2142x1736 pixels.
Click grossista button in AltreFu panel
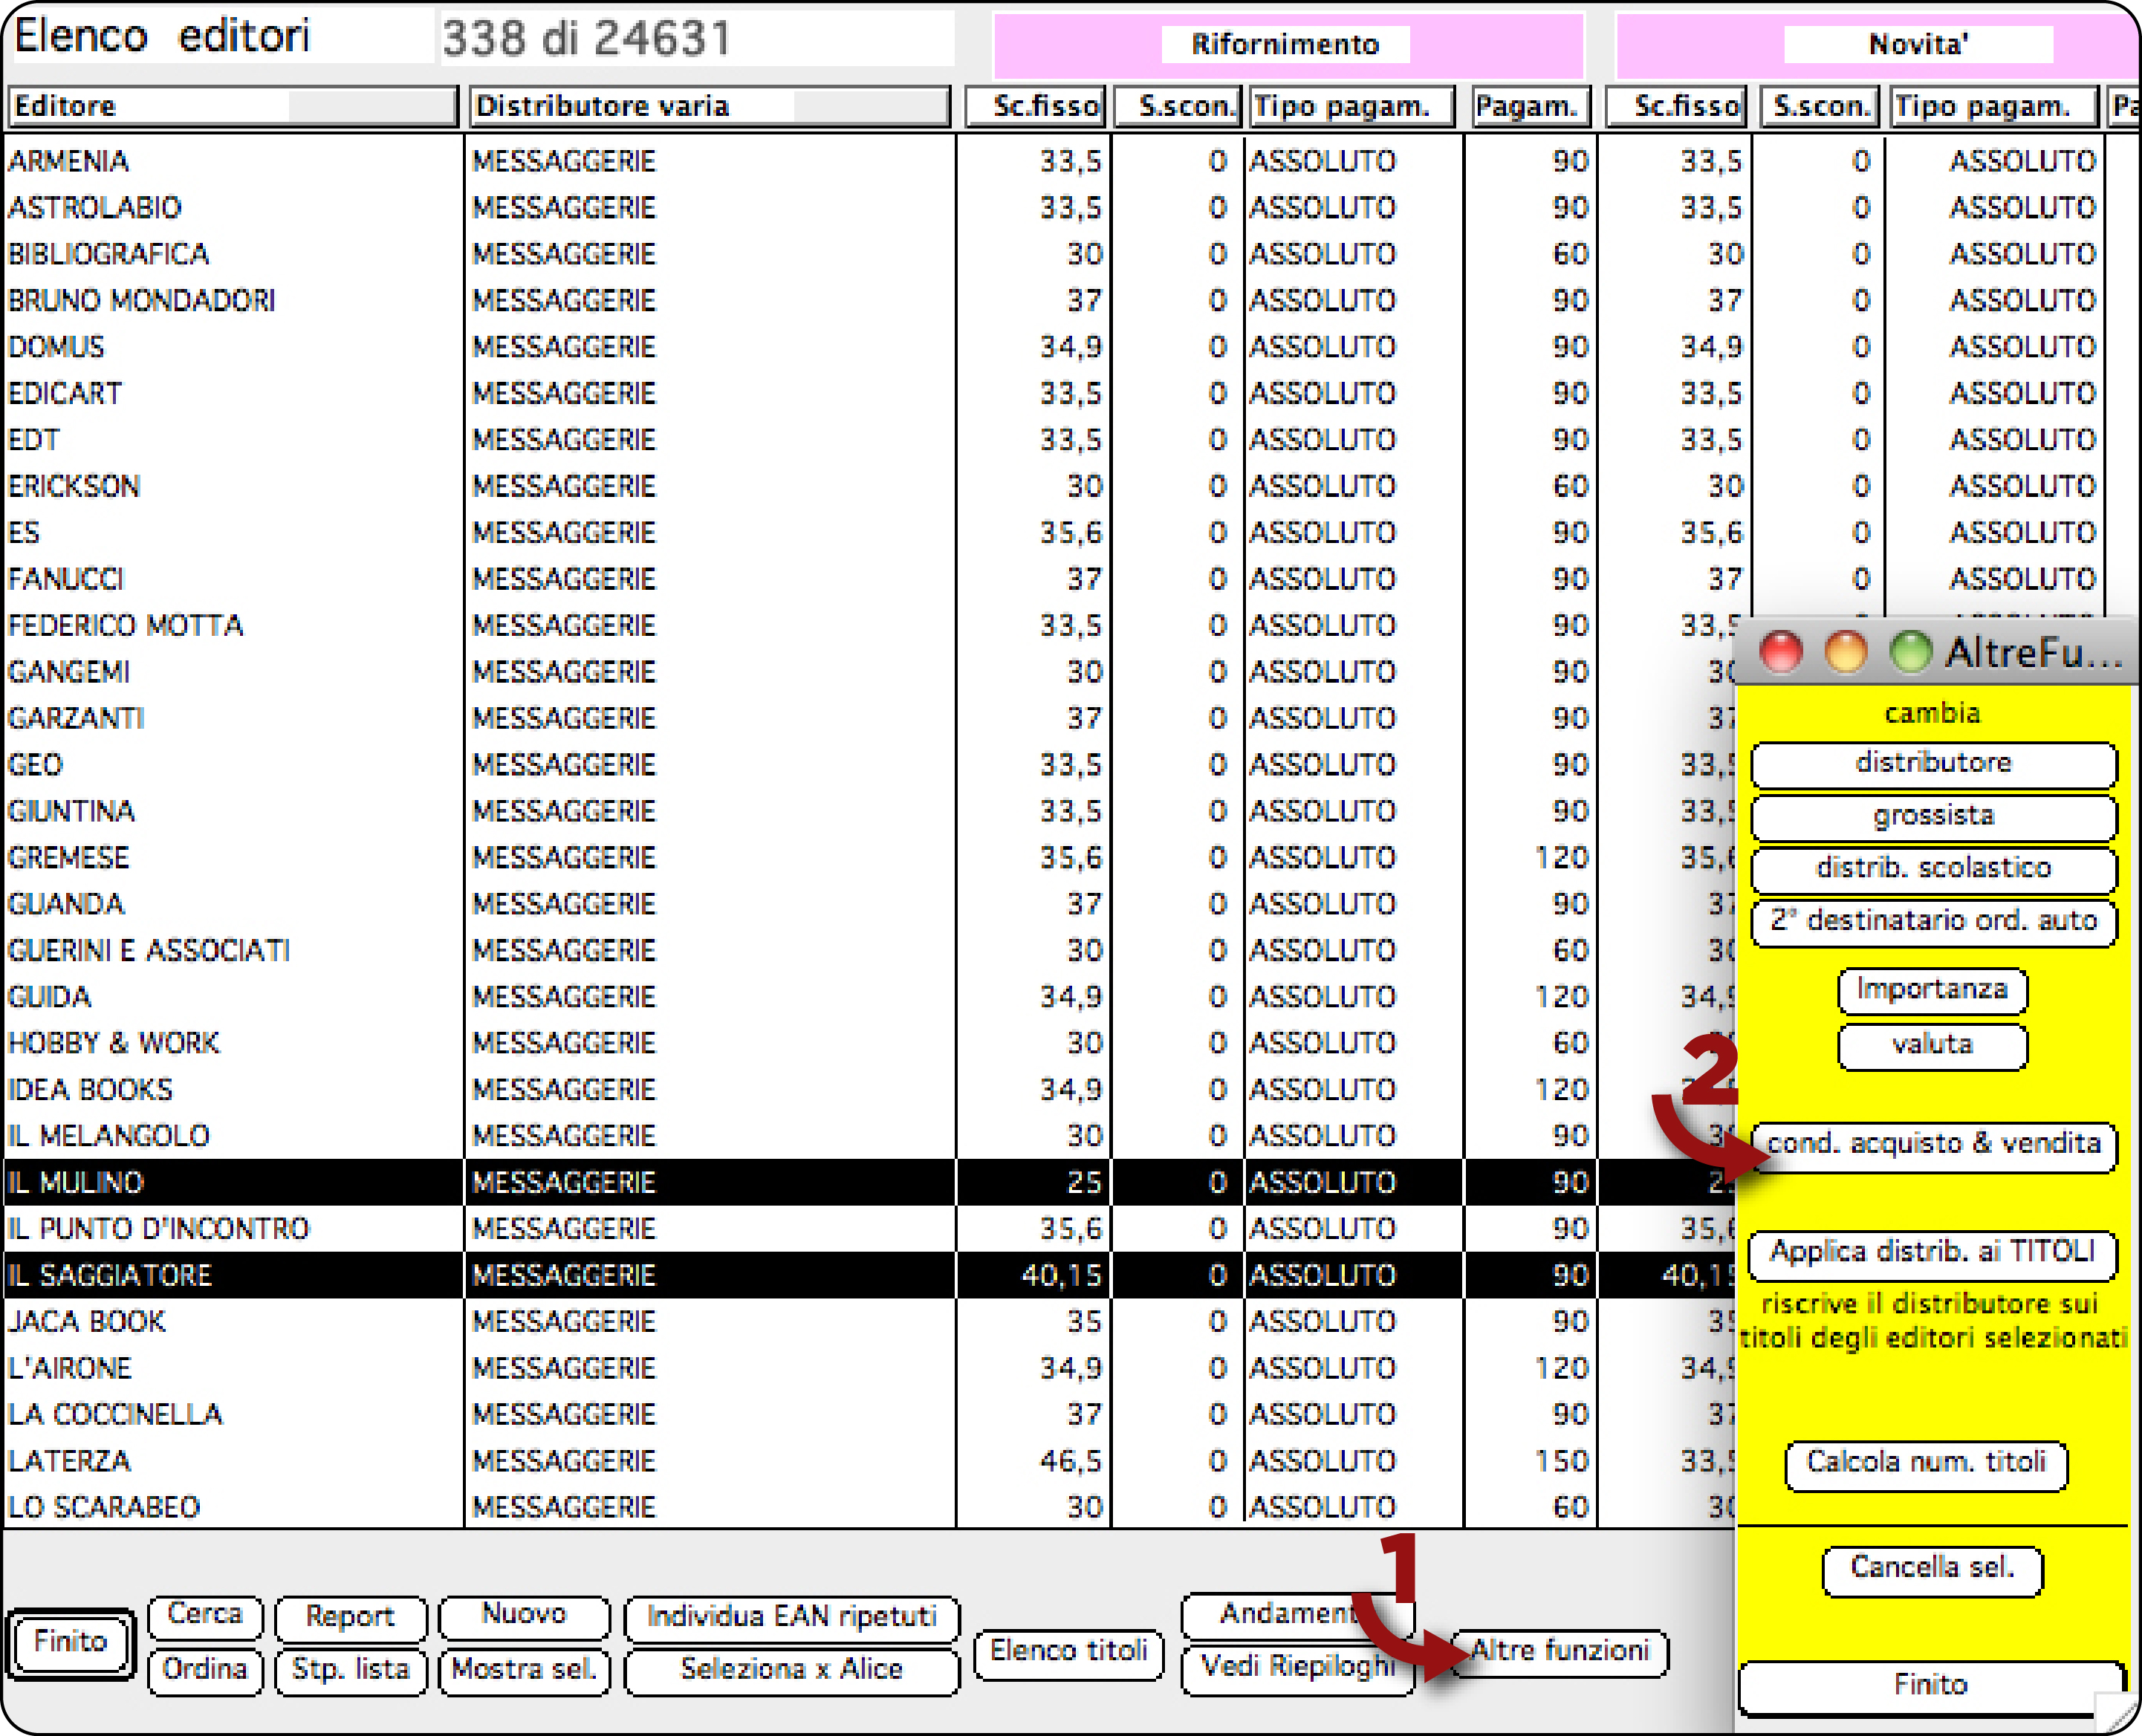coord(1933,817)
